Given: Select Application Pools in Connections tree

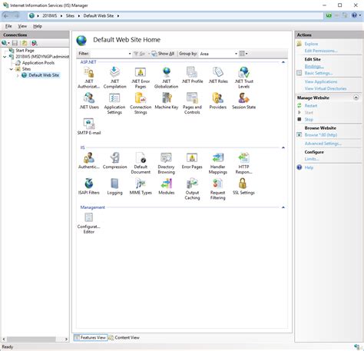Looking at the screenshot, I should pyautogui.click(x=38, y=63).
